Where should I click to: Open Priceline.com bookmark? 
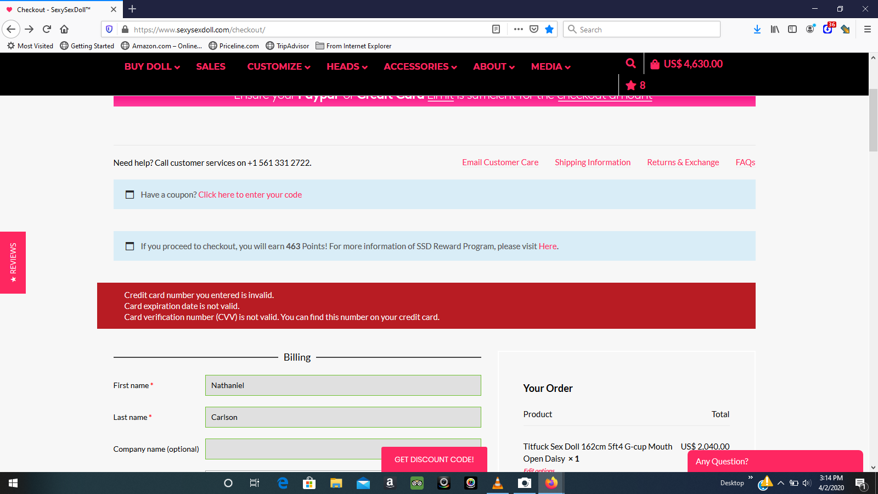point(234,46)
